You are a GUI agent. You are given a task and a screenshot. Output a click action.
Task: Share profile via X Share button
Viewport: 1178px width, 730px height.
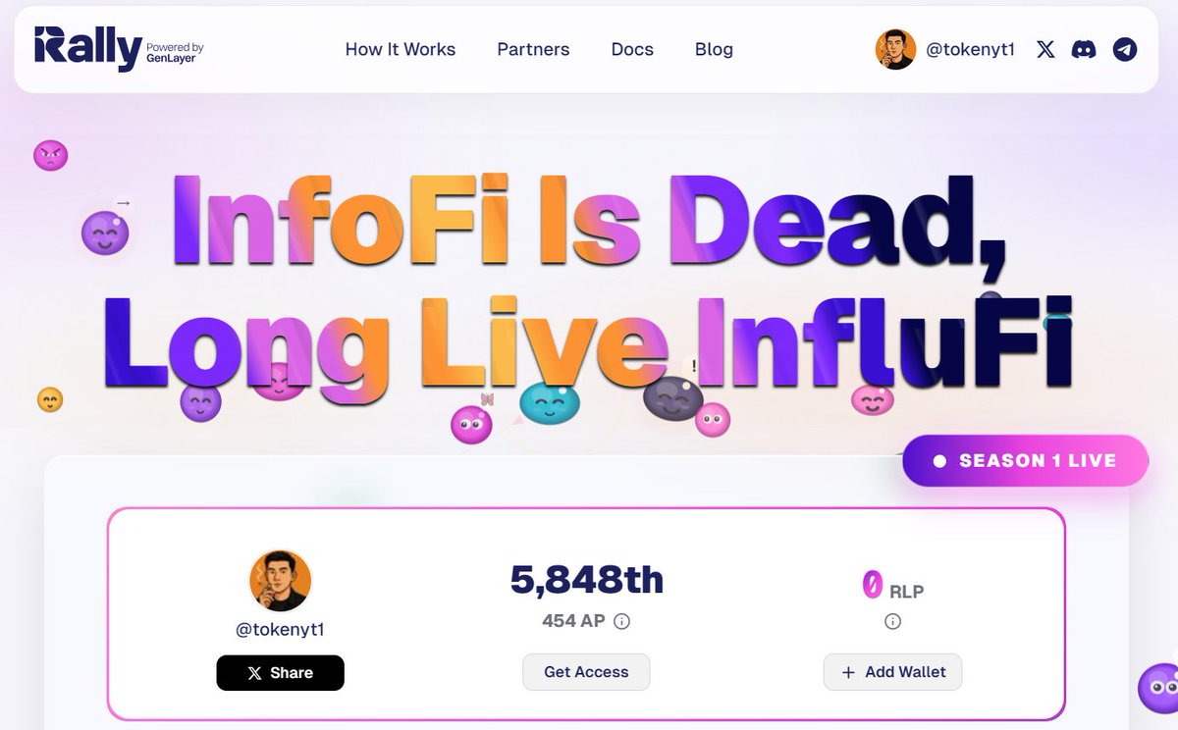click(x=281, y=673)
